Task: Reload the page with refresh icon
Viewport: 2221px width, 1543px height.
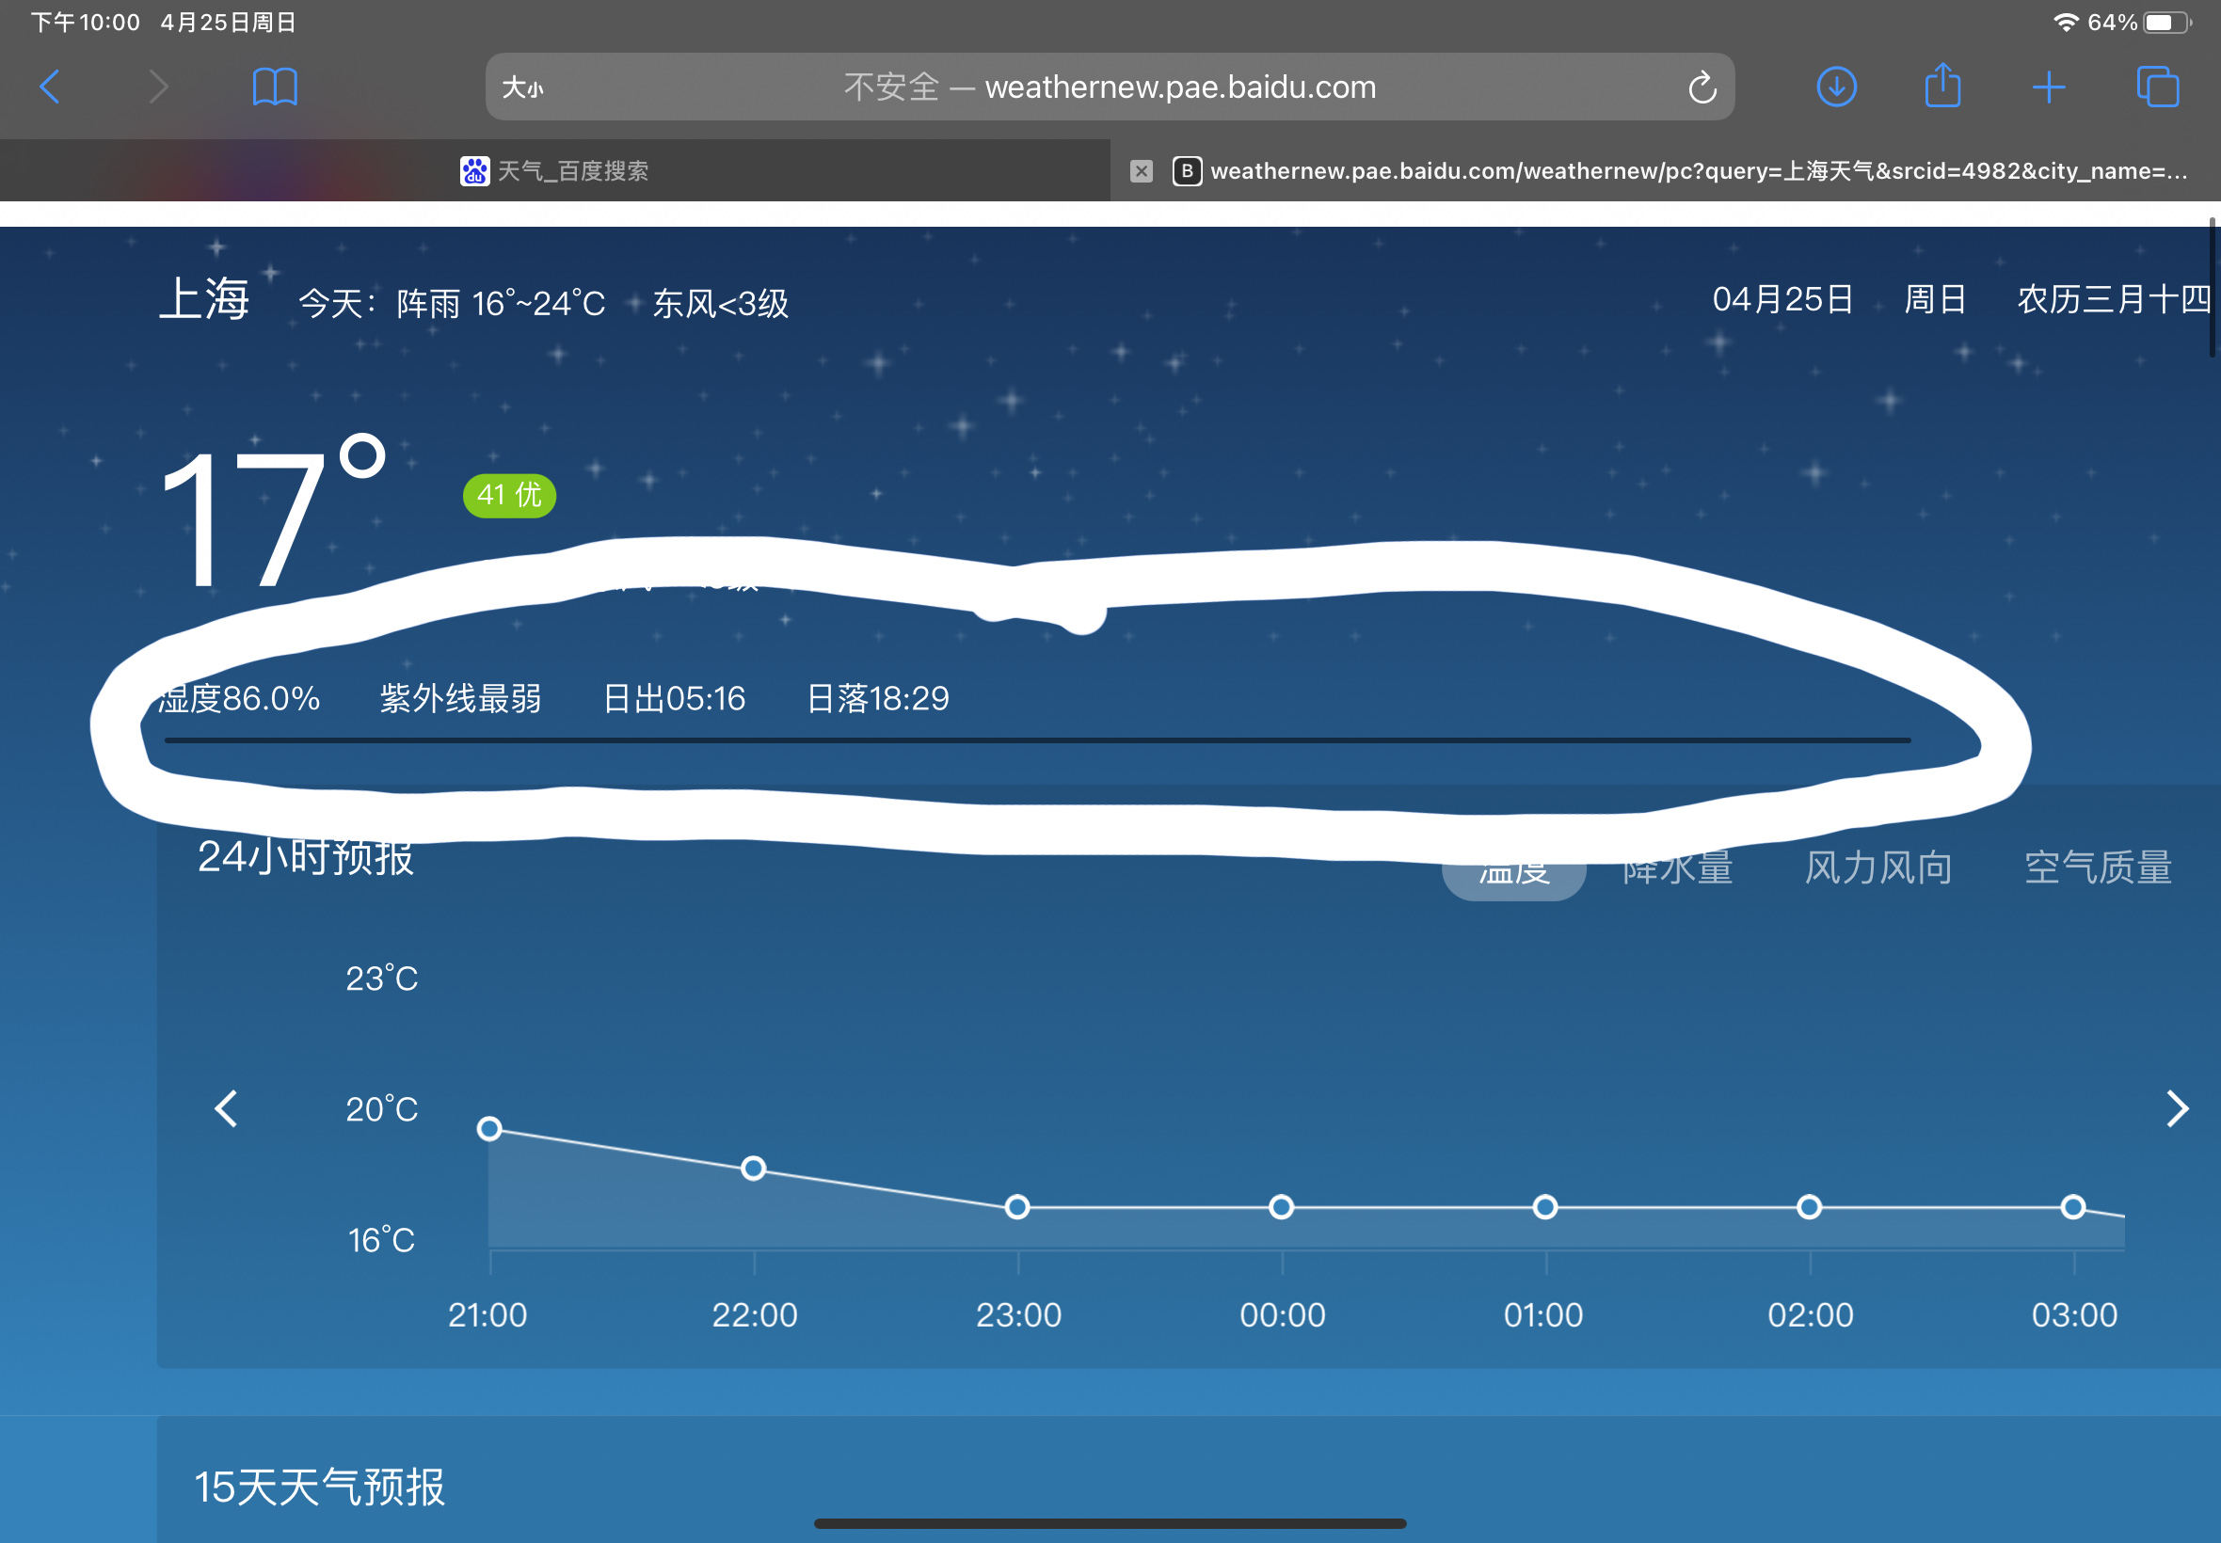Action: 1702,88
